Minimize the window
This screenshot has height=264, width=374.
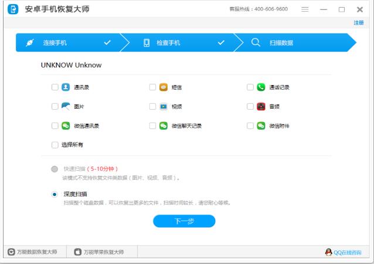tap(324, 9)
